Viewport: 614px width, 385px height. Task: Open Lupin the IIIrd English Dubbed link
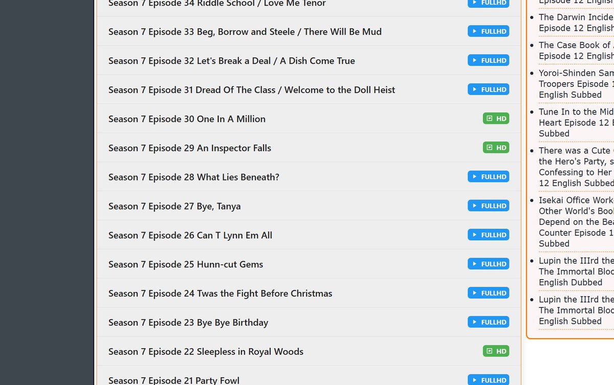pos(576,271)
